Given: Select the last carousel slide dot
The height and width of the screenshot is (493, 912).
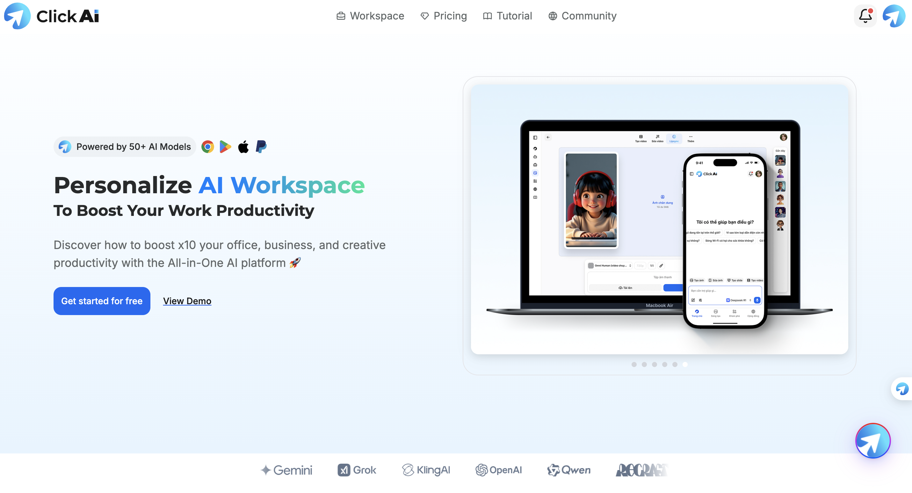Looking at the screenshot, I should pyautogui.click(x=685, y=364).
